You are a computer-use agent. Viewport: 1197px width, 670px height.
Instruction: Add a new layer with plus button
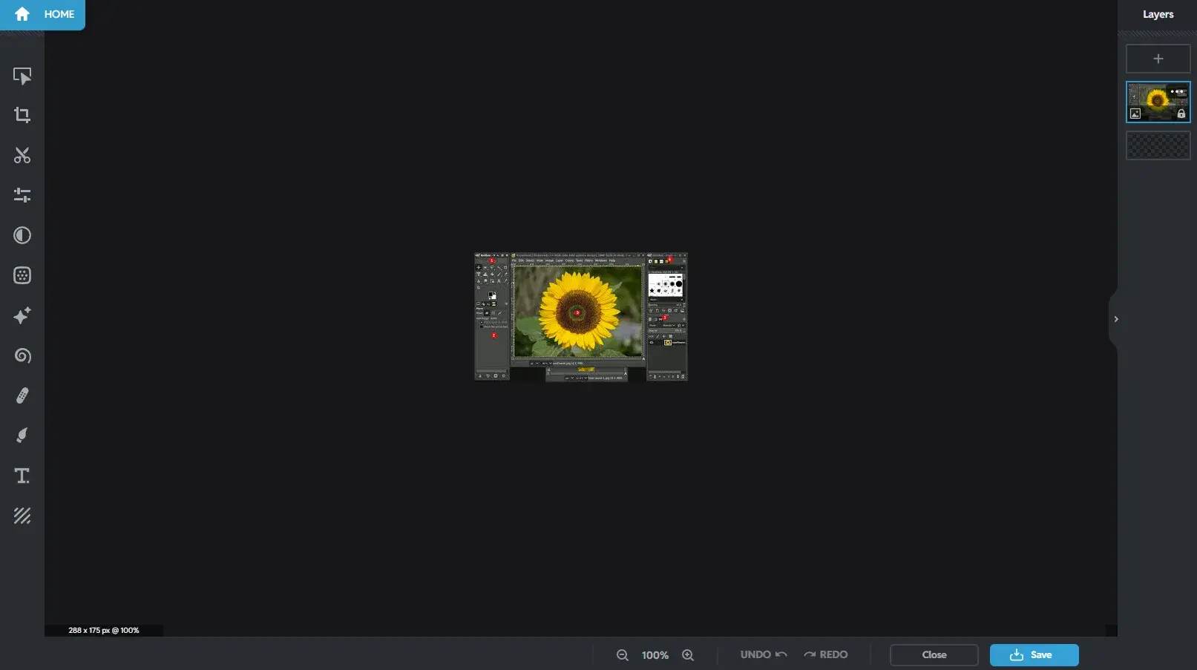point(1158,59)
